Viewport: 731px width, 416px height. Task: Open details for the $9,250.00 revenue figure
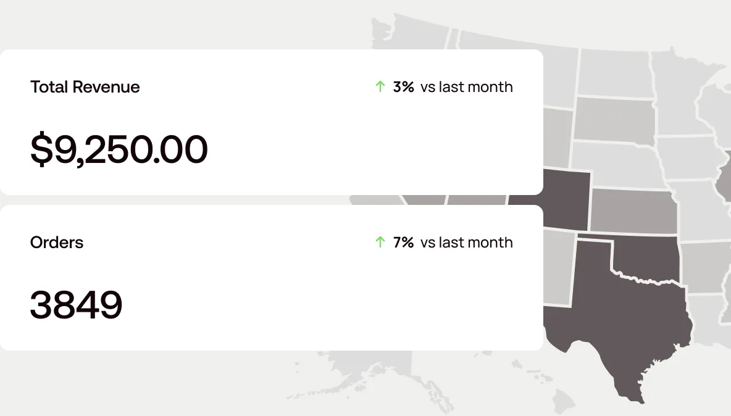point(119,148)
